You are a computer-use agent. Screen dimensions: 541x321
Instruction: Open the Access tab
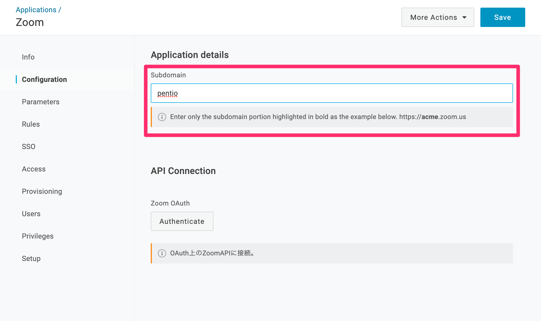click(34, 169)
